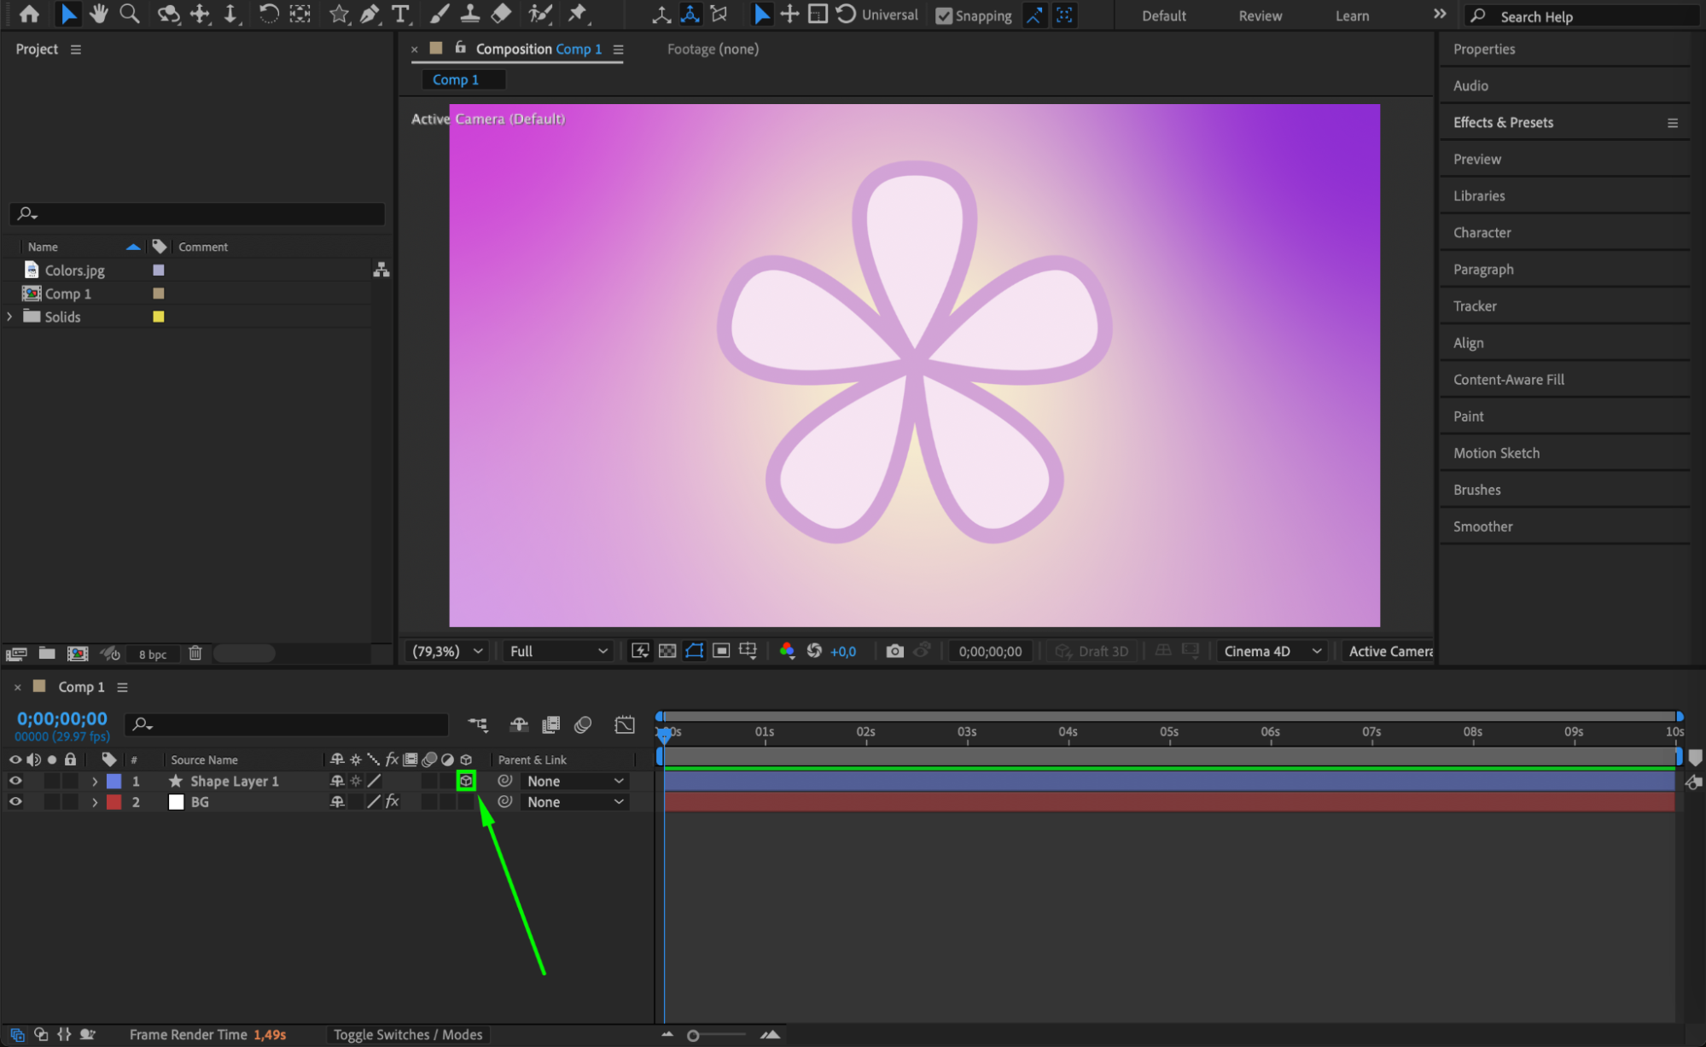Click the BG layer red label swatch
1706x1047 pixels.
pos(114,802)
